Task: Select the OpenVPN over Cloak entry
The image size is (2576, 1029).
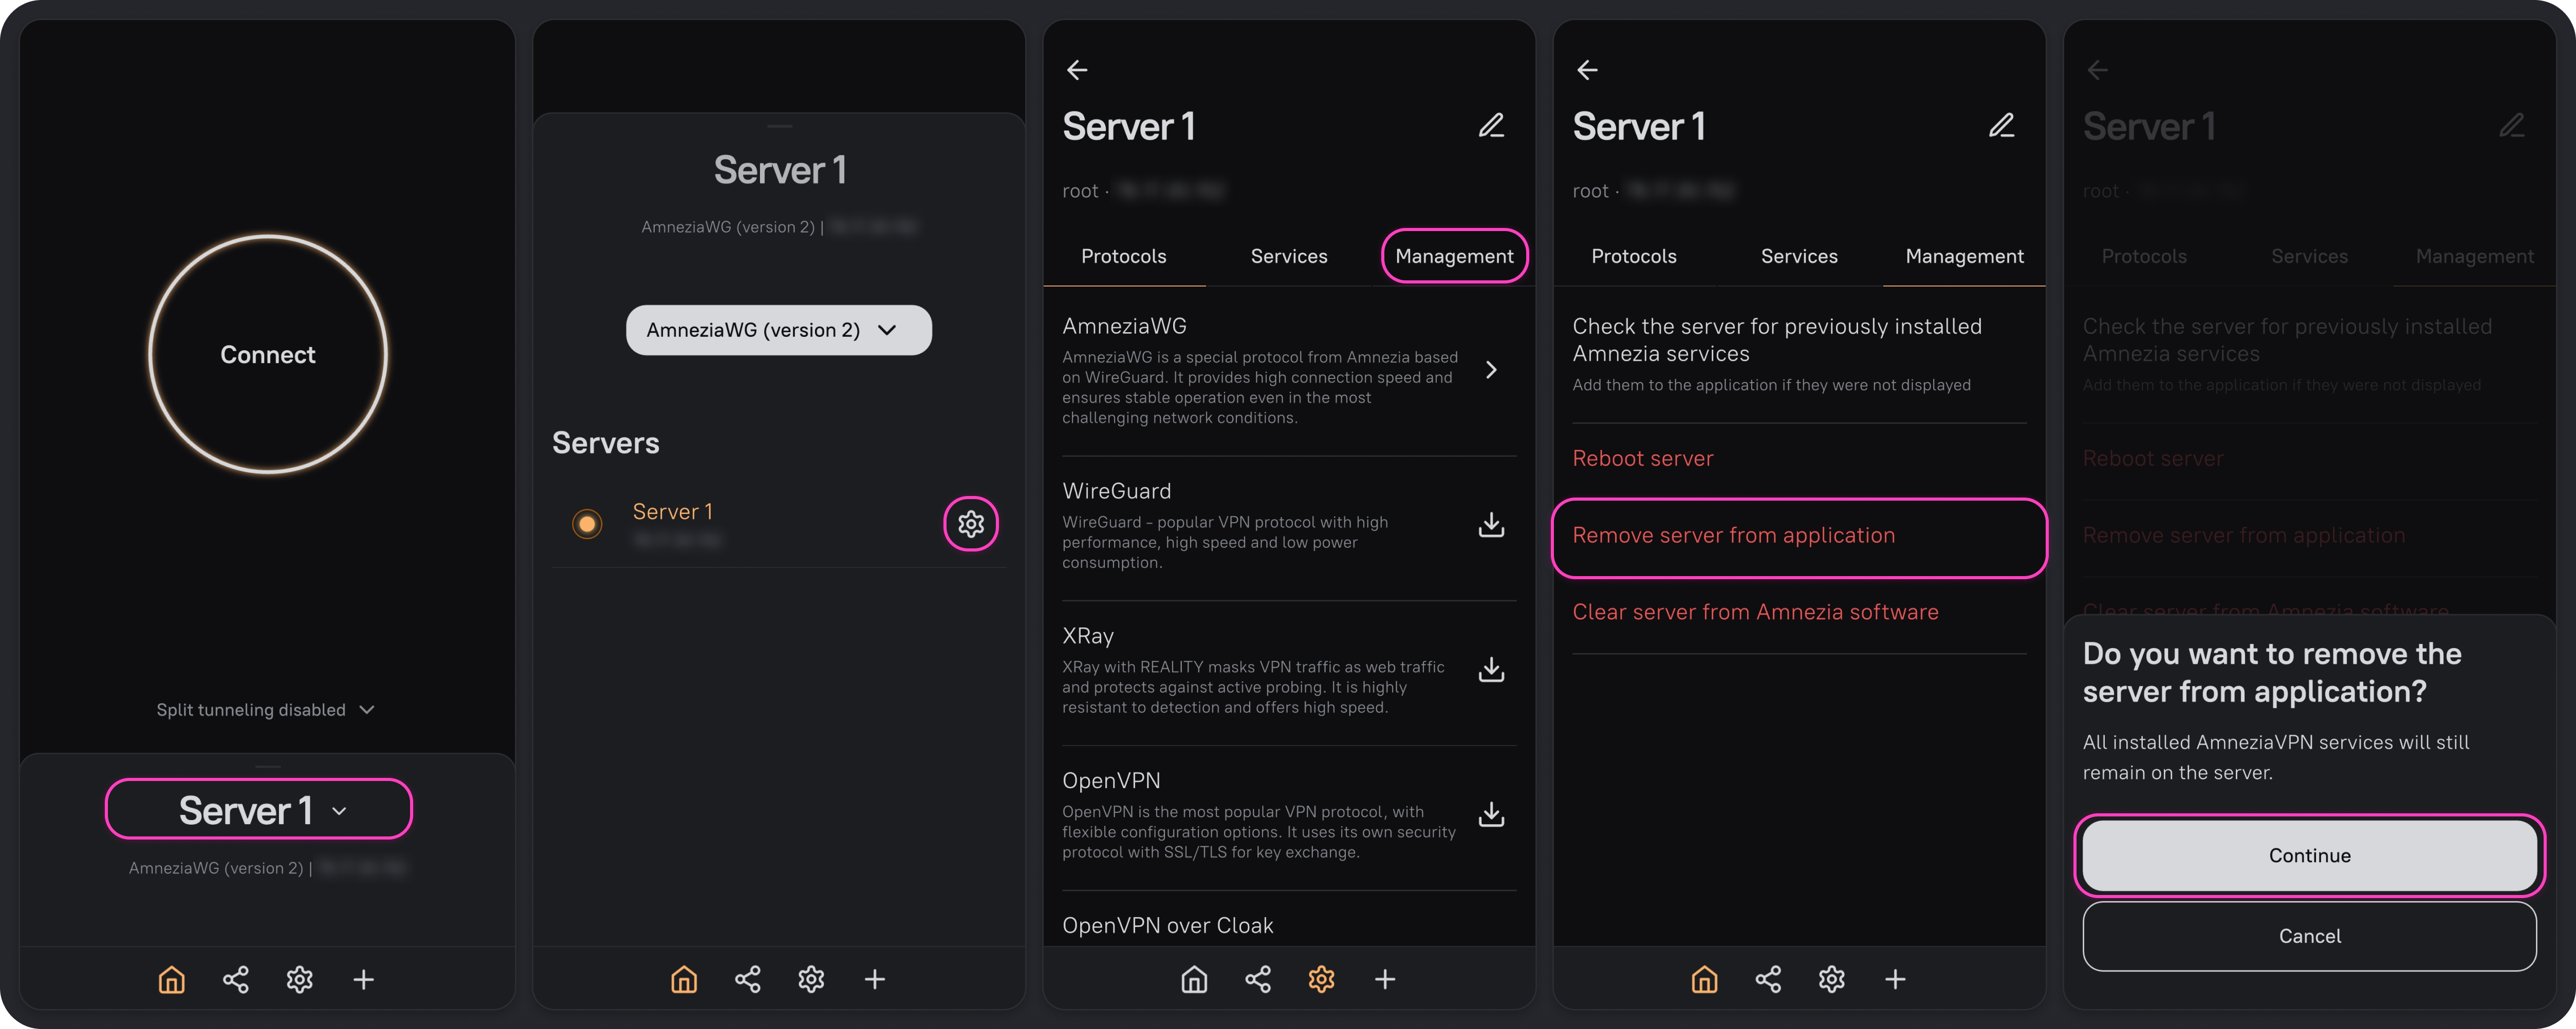Action: (1168, 925)
